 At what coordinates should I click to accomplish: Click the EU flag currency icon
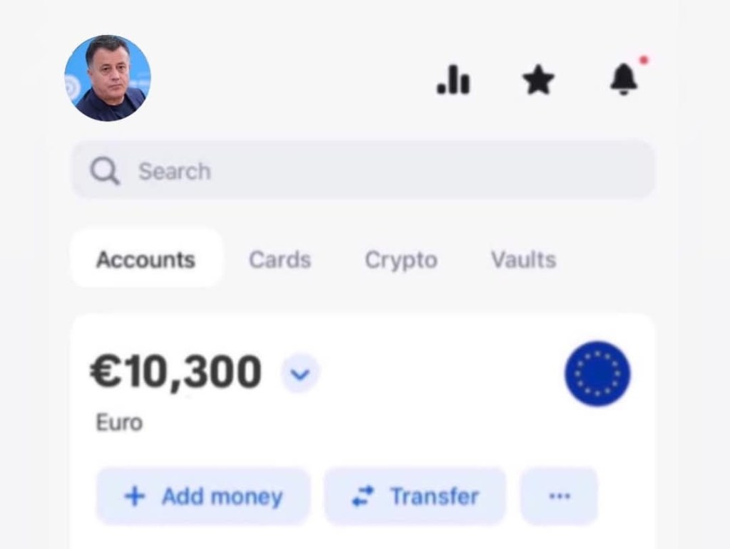598,374
